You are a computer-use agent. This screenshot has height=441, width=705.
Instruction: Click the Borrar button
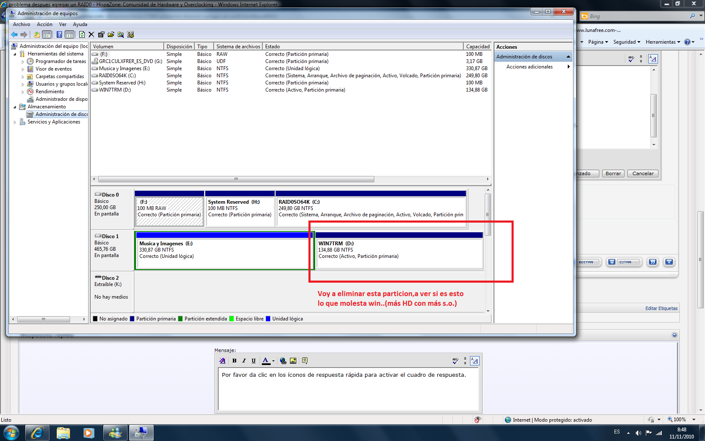click(613, 173)
